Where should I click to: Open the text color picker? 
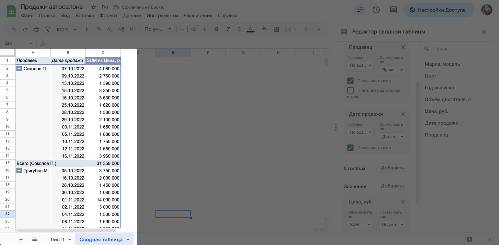[x=250, y=29]
